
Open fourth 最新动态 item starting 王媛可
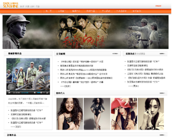(x=145, y=74)
